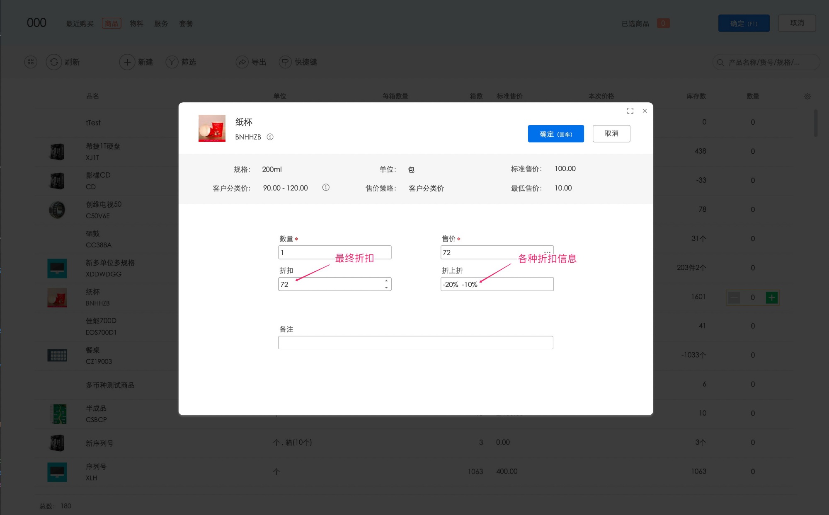This screenshot has width=829, height=515.
Task: Open table column settings gear
Action: (807, 96)
